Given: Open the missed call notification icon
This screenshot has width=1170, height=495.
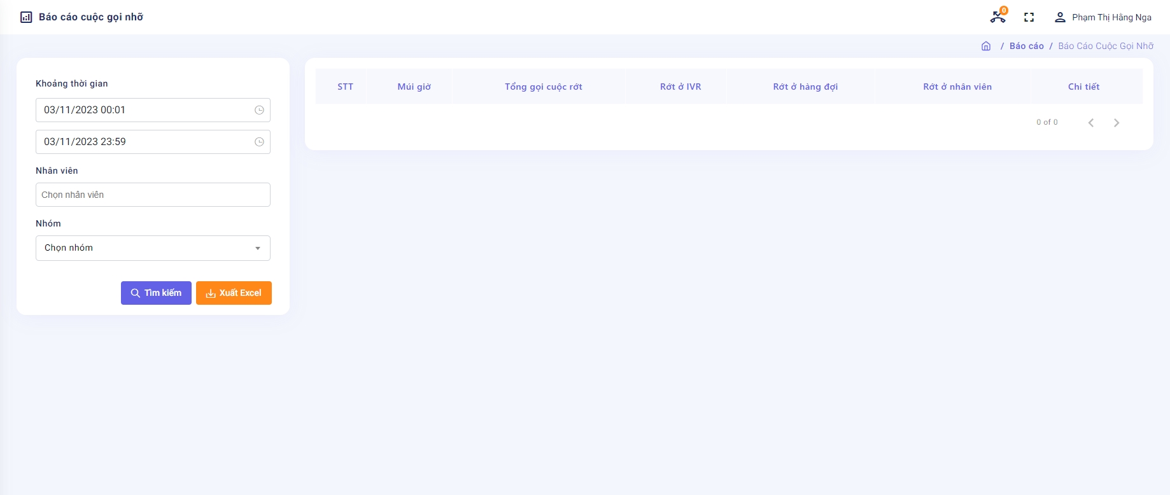Looking at the screenshot, I should (x=997, y=17).
